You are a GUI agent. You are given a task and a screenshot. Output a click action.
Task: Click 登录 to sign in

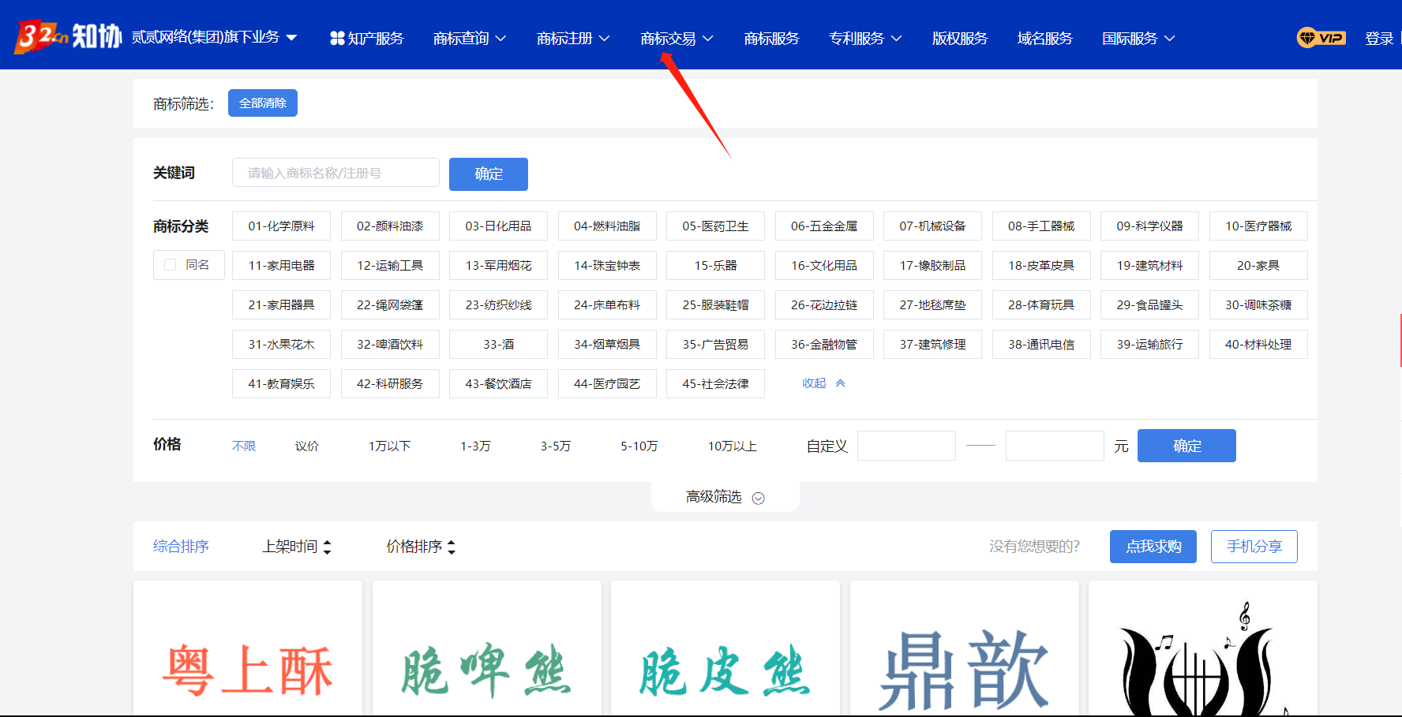click(x=1379, y=39)
